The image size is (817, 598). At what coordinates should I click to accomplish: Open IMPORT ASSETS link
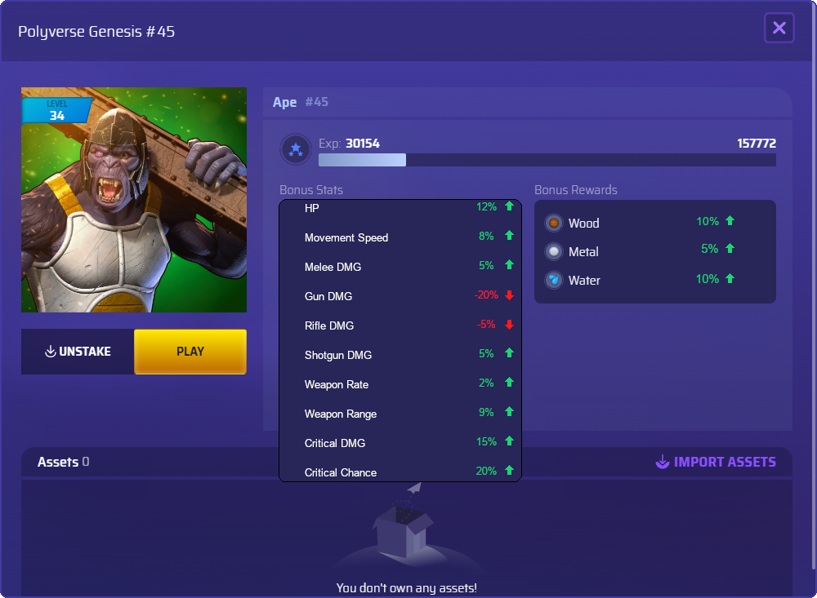716,462
